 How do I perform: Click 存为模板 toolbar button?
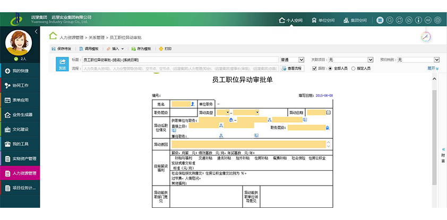point(141,49)
